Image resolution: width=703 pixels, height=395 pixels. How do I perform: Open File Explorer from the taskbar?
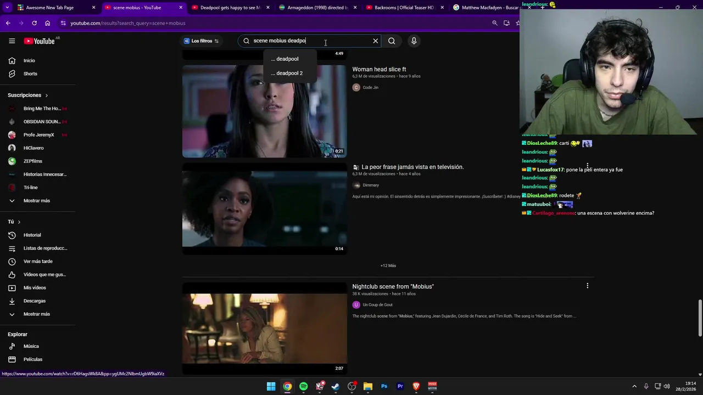[x=368, y=386]
